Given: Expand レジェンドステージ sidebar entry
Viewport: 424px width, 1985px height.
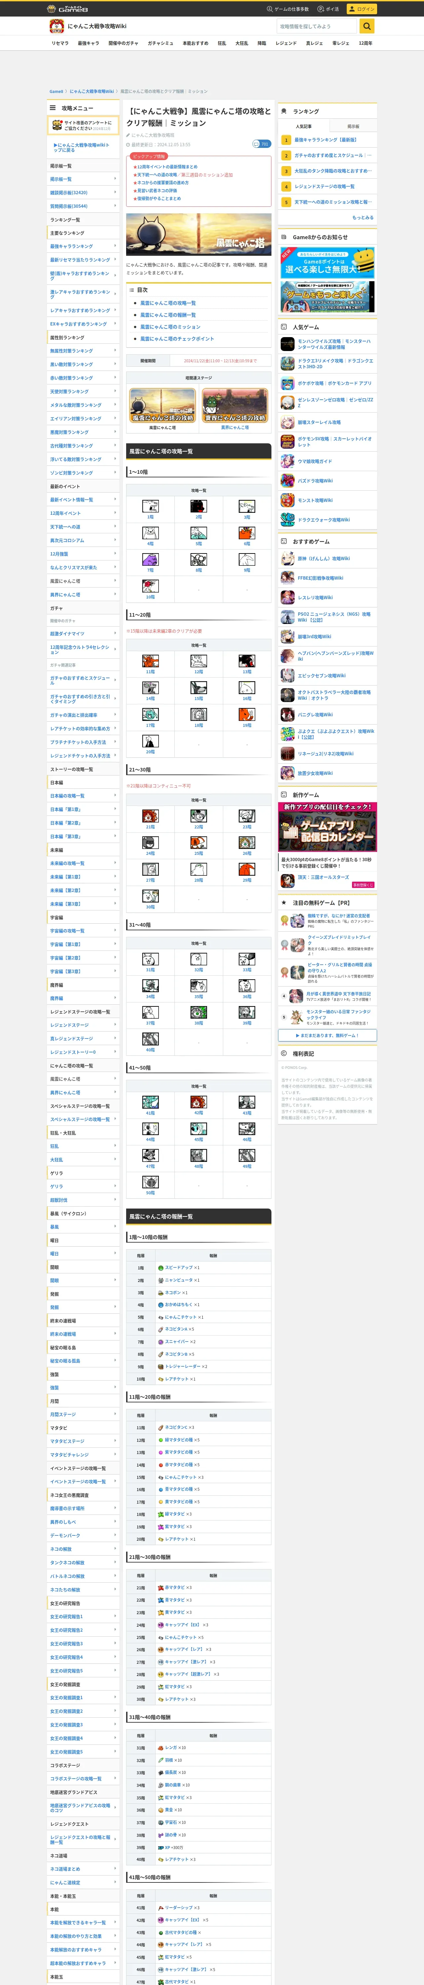Looking at the screenshot, I should [x=83, y=1025].
